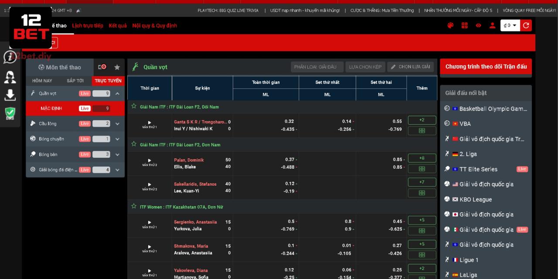Open the favorites star in sports panel

tap(117, 67)
